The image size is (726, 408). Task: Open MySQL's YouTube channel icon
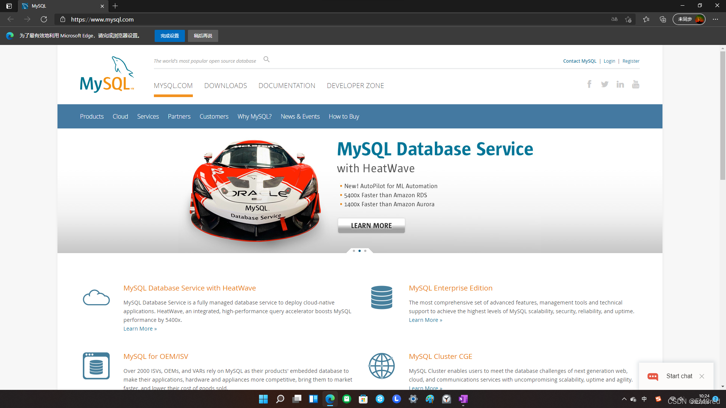(x=636, y=84)
